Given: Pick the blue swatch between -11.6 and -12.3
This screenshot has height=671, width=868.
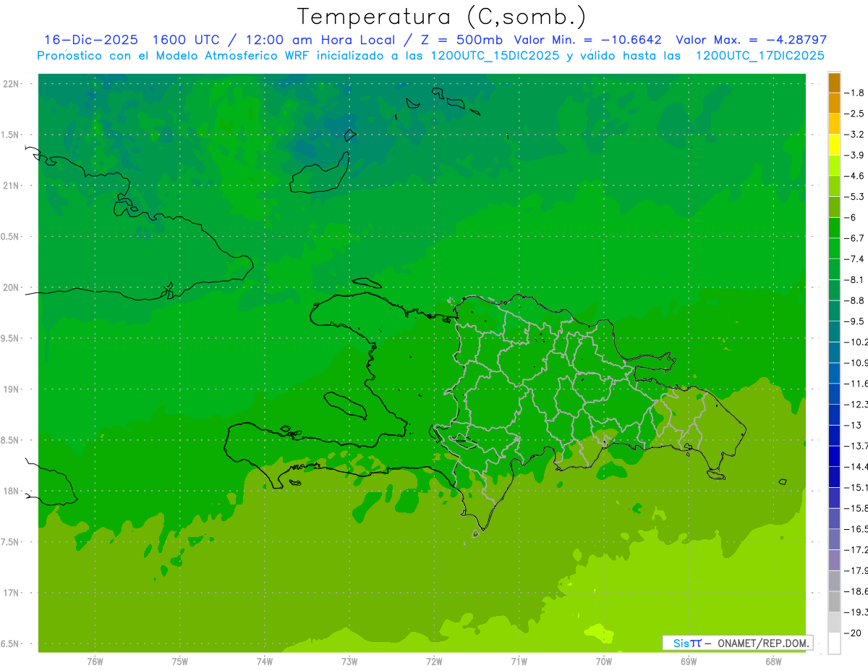Looking at the screenshot, I should coord(834,394).
